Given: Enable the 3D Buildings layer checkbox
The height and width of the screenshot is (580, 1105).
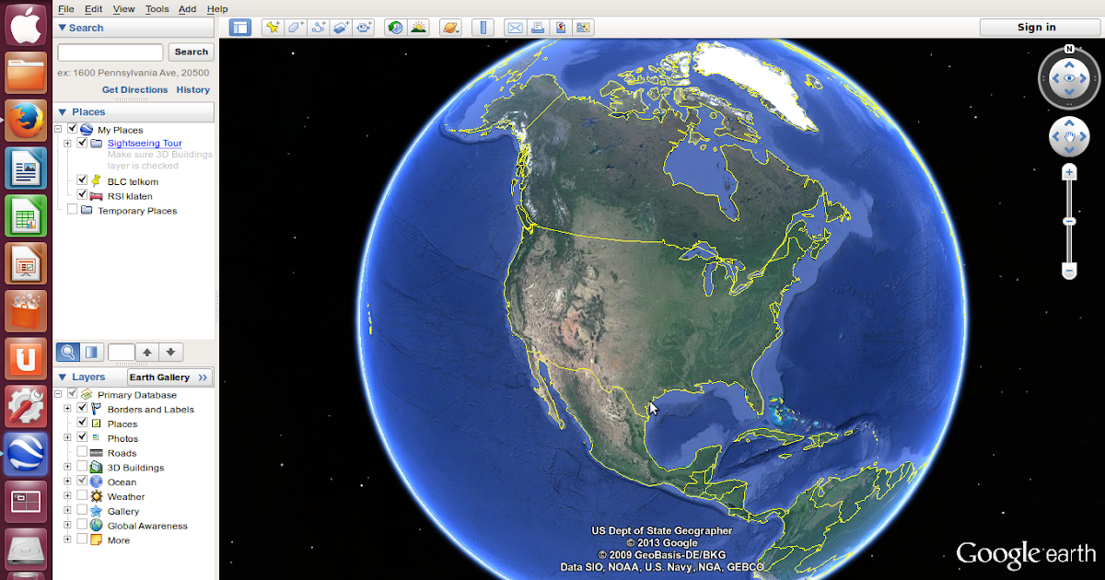Looking at the screenshot, I should click(83, 467).
